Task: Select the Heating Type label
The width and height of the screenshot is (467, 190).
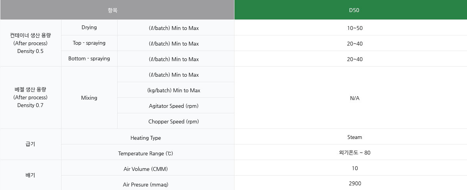Action: pos(146,138)
